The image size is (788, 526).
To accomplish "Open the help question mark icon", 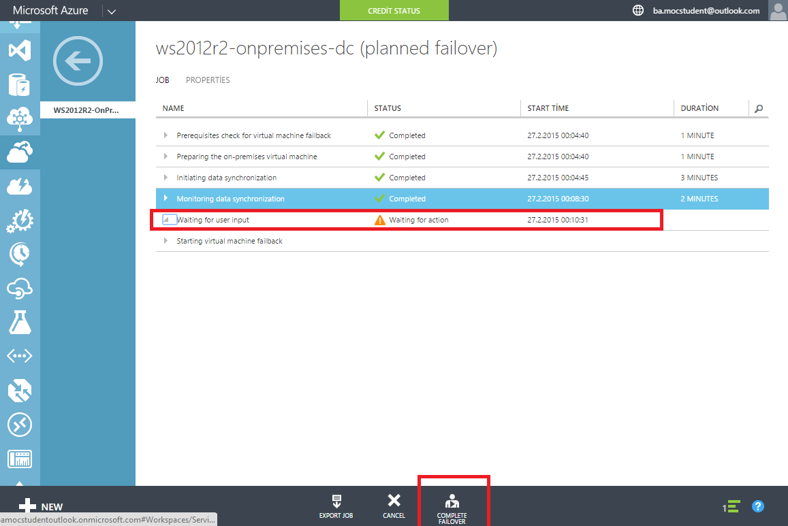I will [758, 506].
